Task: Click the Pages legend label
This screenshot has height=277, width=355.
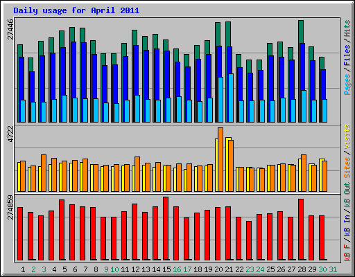Action: pyautogui.click(x=347, y=84)
